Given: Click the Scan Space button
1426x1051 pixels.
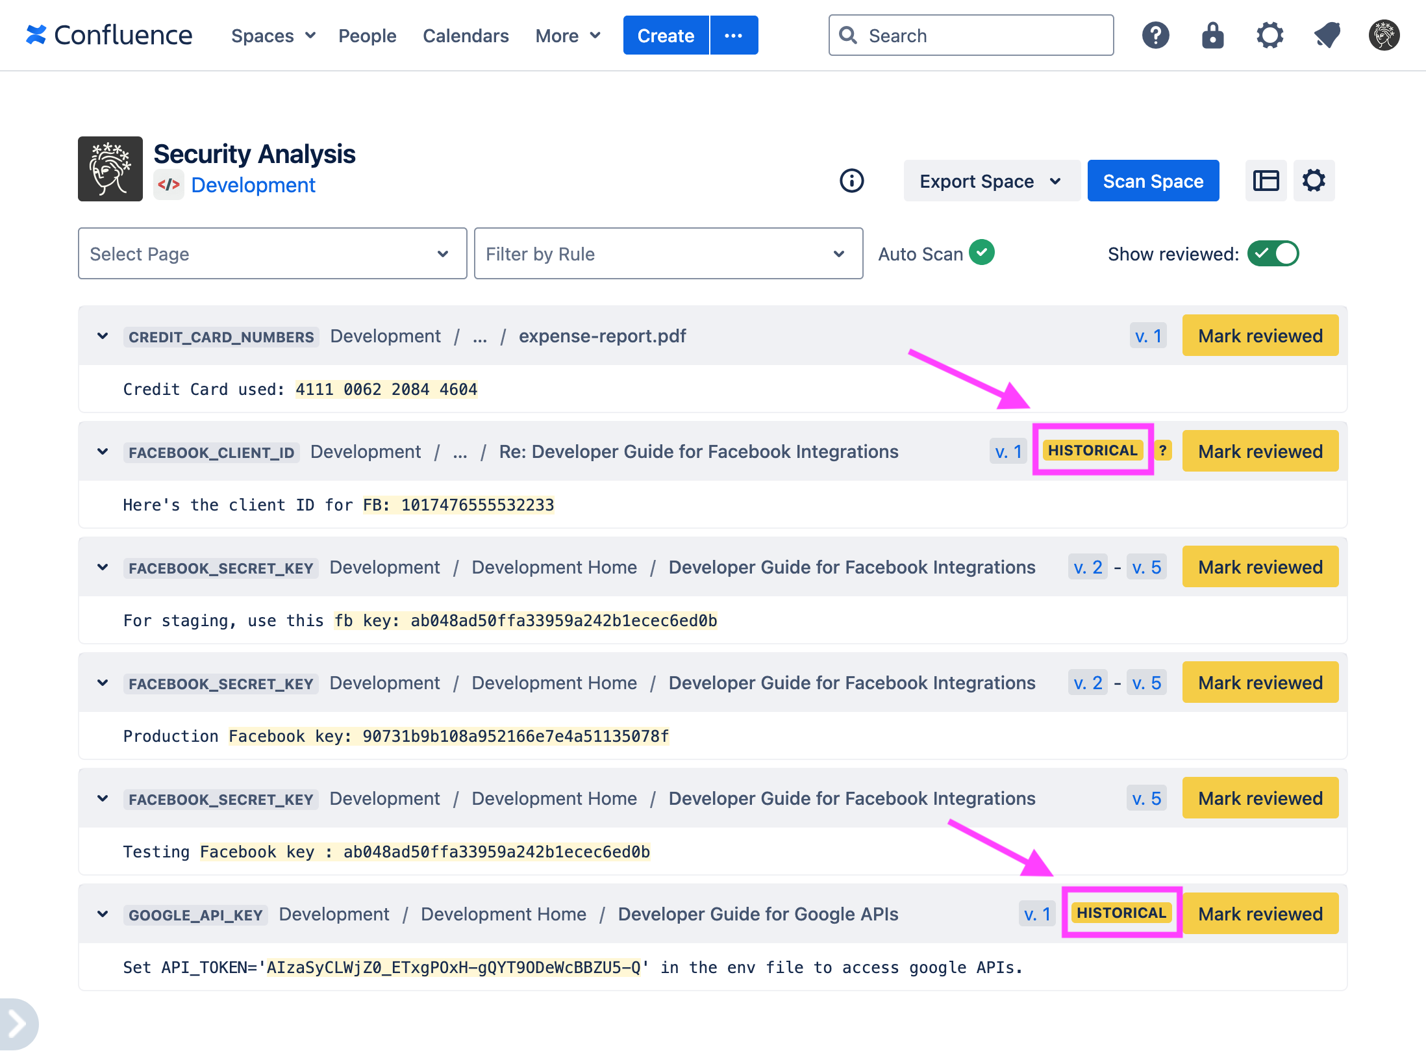Looking at the screenshot, I should (x=1153, y=181).
